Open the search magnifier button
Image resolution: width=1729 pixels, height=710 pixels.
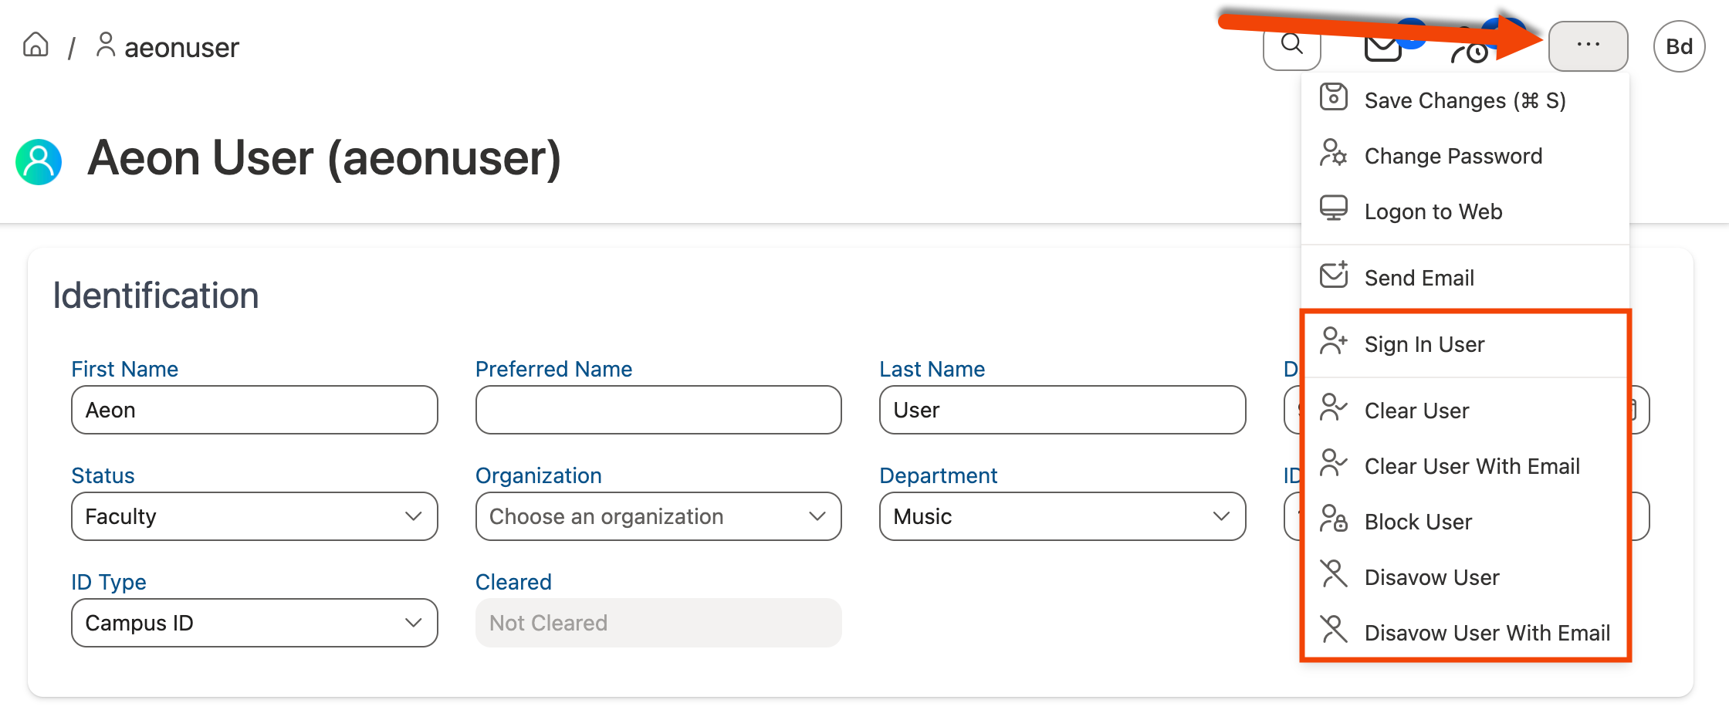coord(1291,46)
